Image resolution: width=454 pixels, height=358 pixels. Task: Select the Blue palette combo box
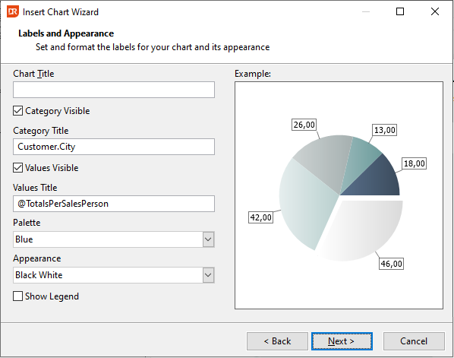114,239
